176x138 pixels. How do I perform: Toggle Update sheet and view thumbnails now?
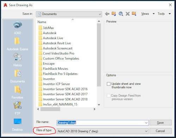tap(109, 84)
